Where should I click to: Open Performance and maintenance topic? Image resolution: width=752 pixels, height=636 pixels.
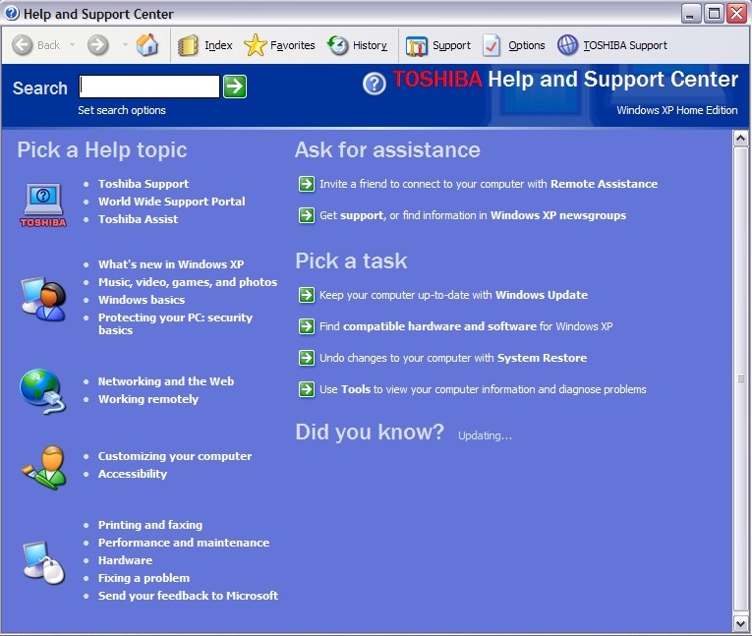pos(184,543)
